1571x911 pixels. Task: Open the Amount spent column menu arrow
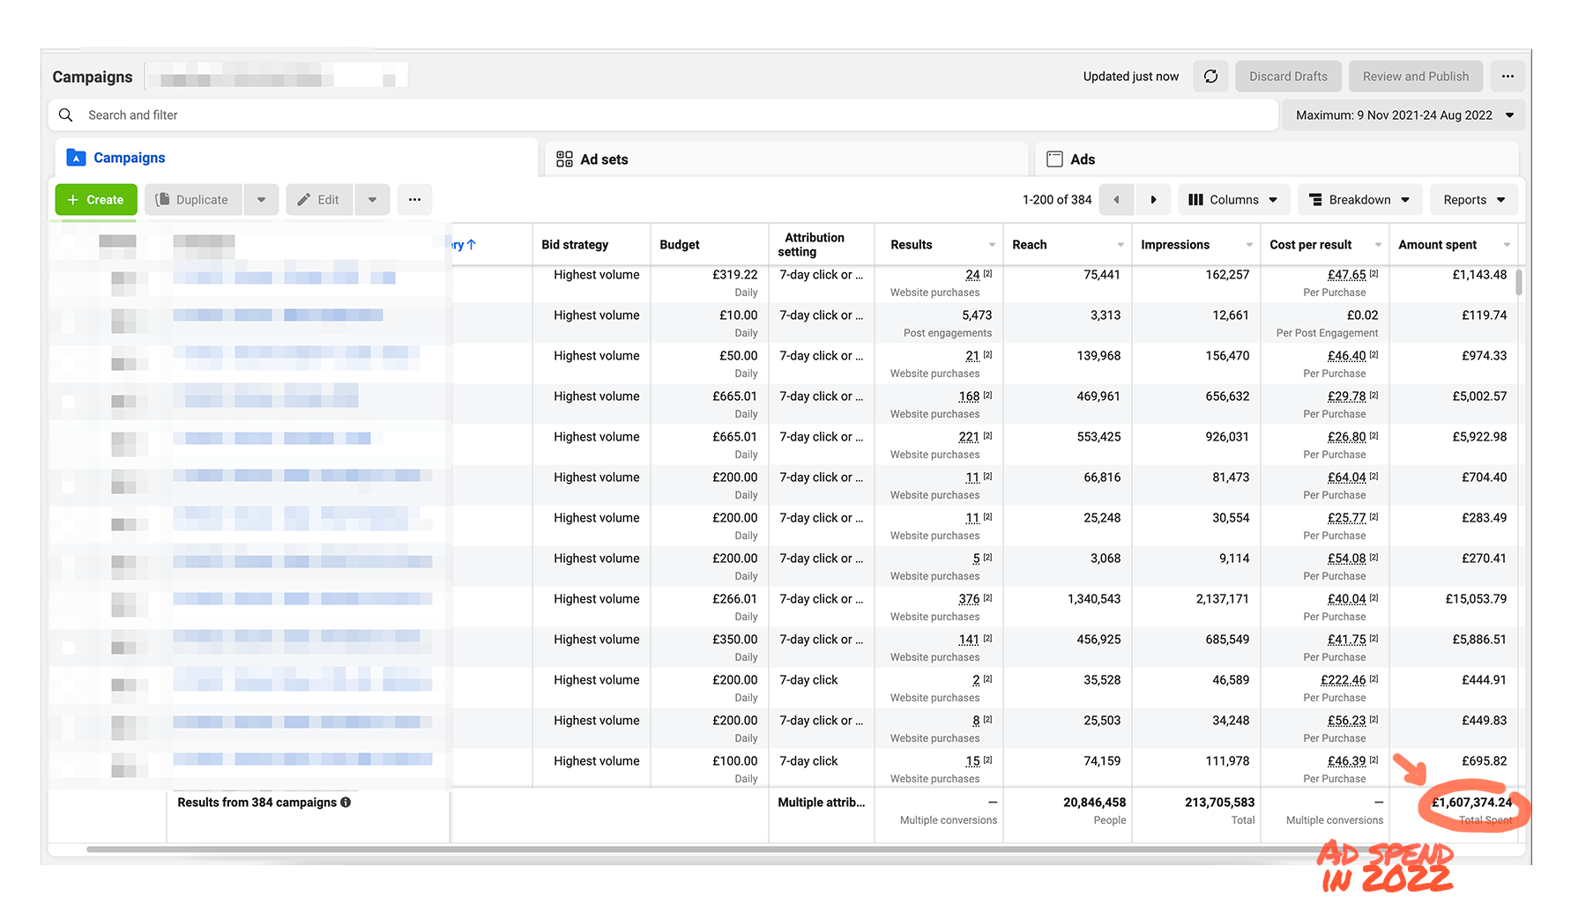pos(1507,245)
